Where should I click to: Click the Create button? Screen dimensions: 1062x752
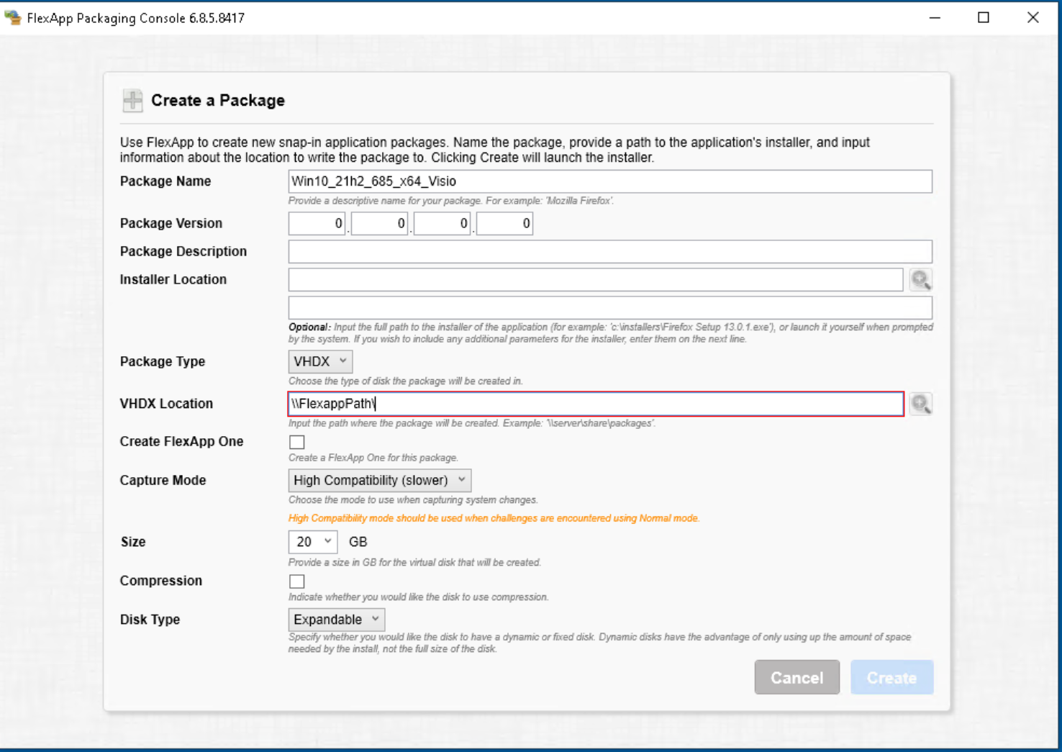point(892,677)
